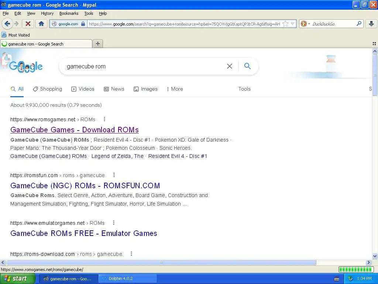The height and width of the screenshot is (284, 378).
Task: Show the tab groups grid icon
Action: (374, 44)
